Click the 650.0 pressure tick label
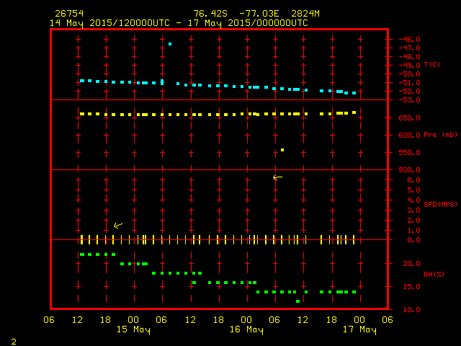This screenshot has height=346, width=461. [x=408, y=118]
